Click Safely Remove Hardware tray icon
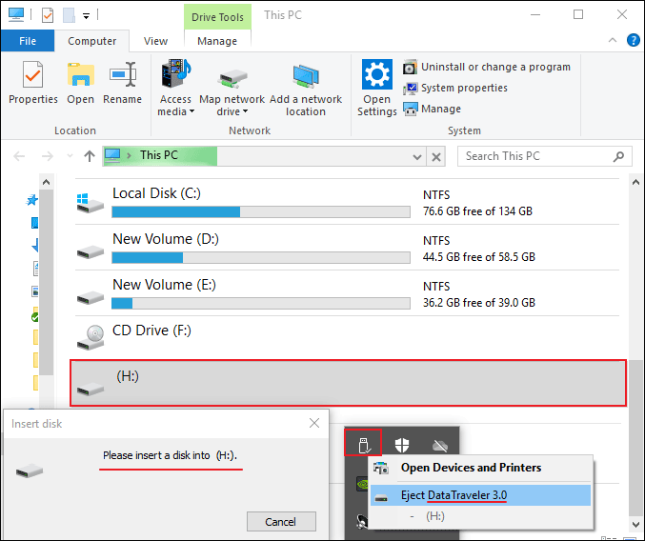Image resolution: width=645 pixels, height=541 pixels. [x=364, y=445]
